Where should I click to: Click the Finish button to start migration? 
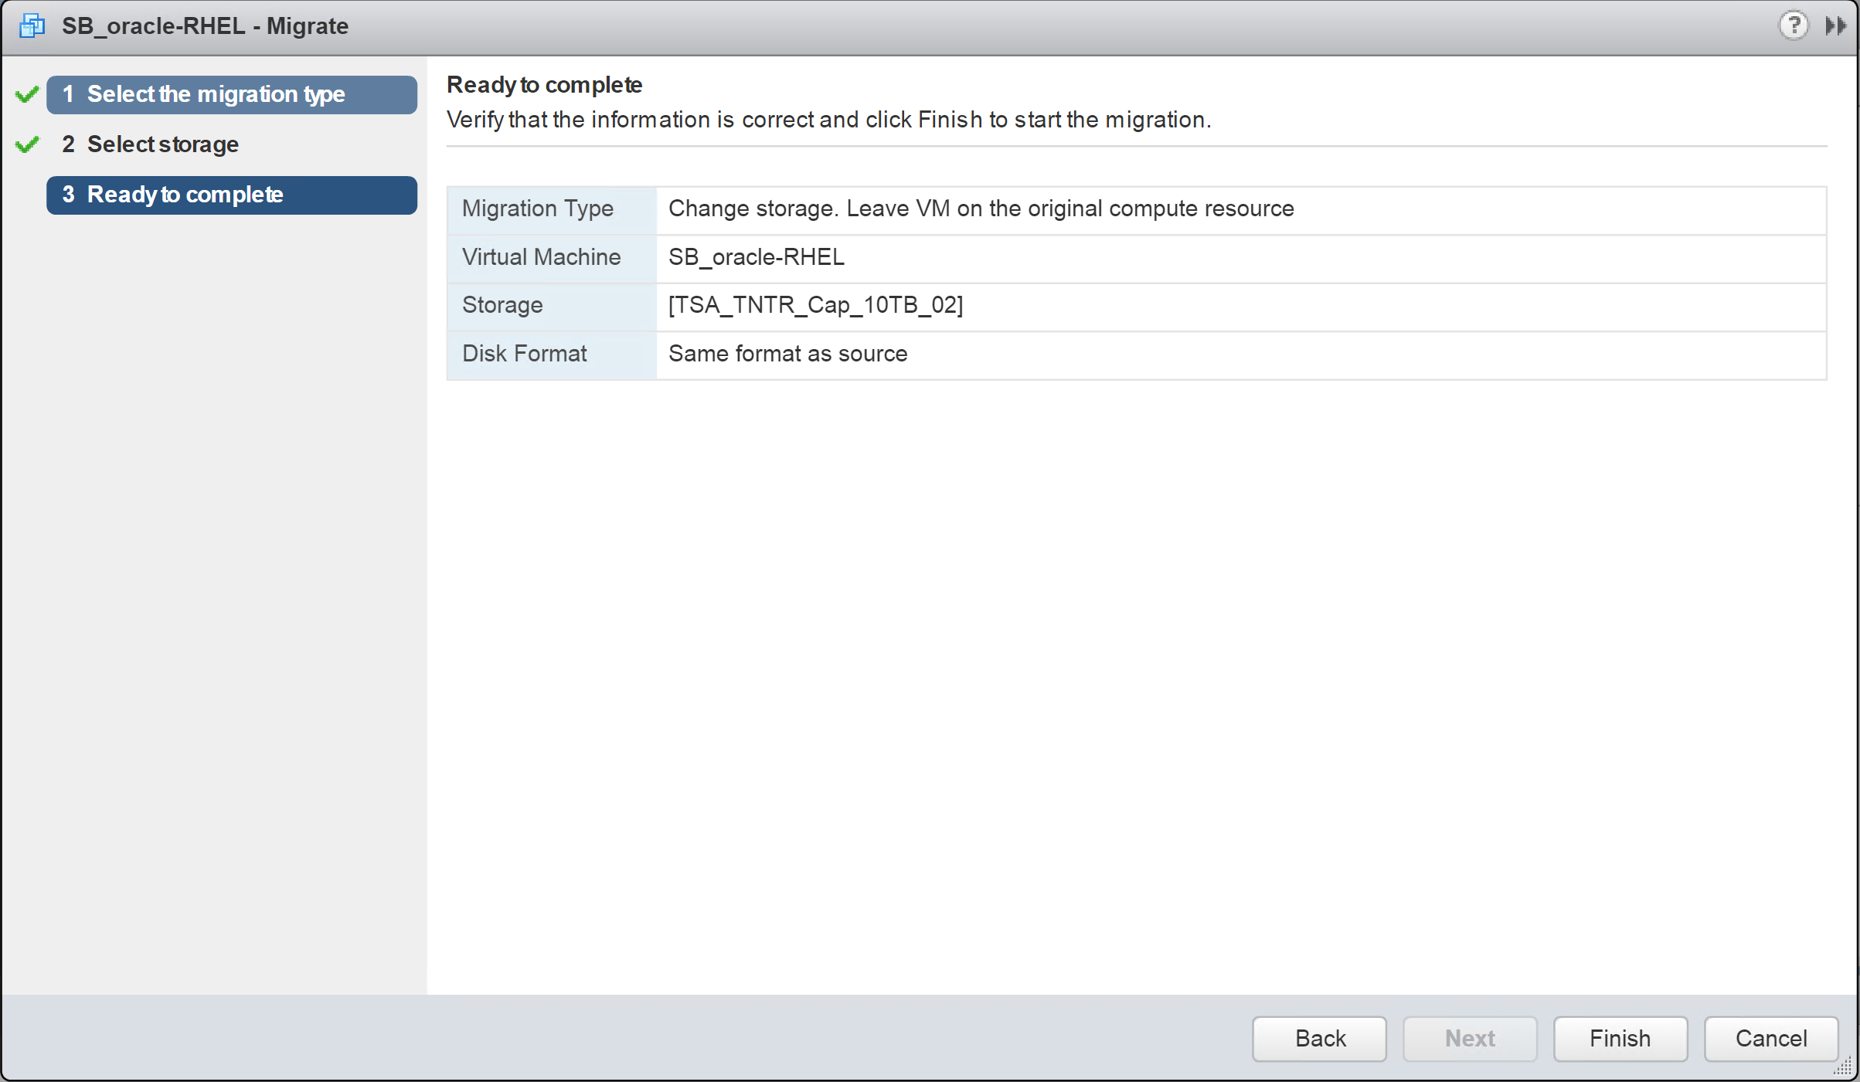1620,1039
